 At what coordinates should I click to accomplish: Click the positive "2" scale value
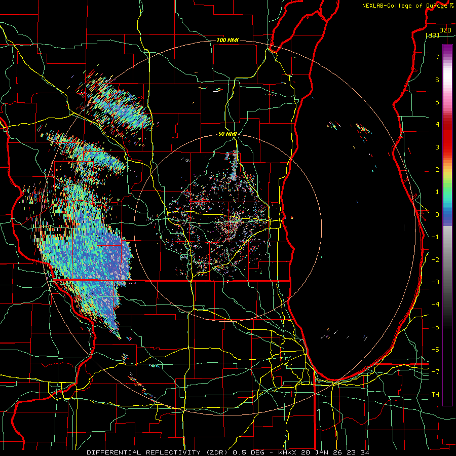[x=437, y=170]
